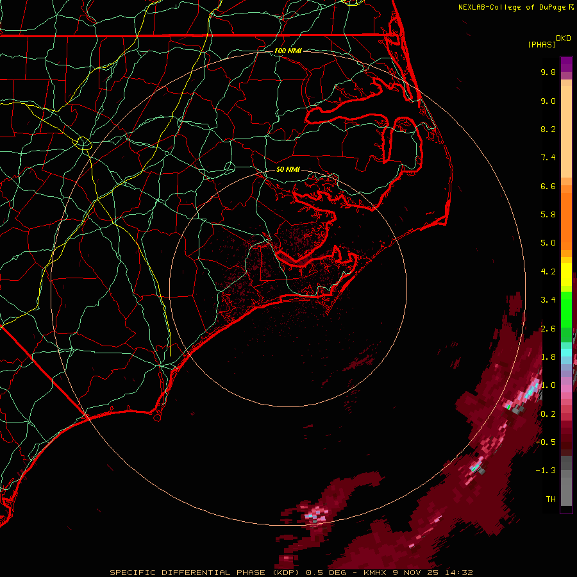Click the 2.6 scale value
This screenshot has height=577, width=577.
548,328
